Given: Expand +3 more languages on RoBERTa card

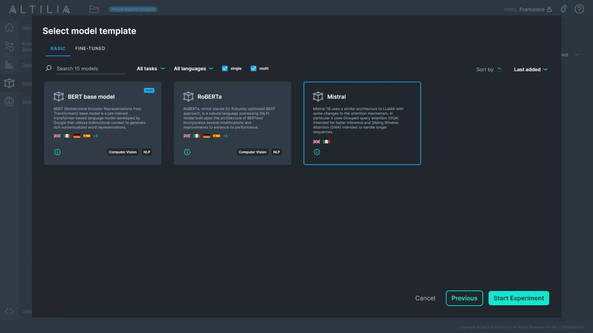Looking at the screenshot, I should click(x=225, y=136).
